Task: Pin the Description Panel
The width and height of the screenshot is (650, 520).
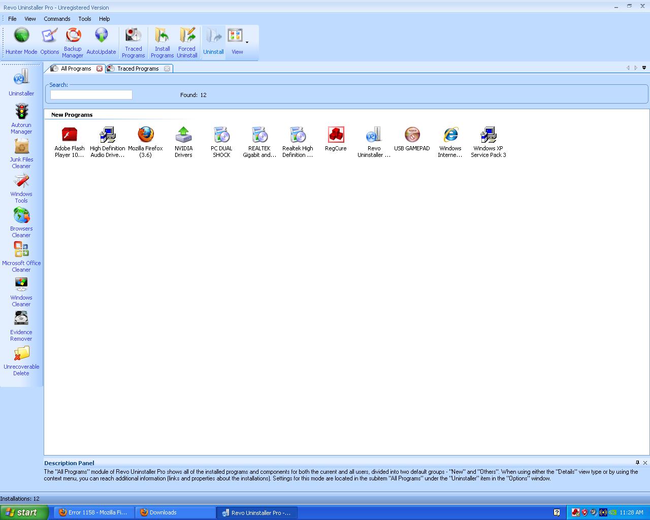Action: (x=637, y=463)
